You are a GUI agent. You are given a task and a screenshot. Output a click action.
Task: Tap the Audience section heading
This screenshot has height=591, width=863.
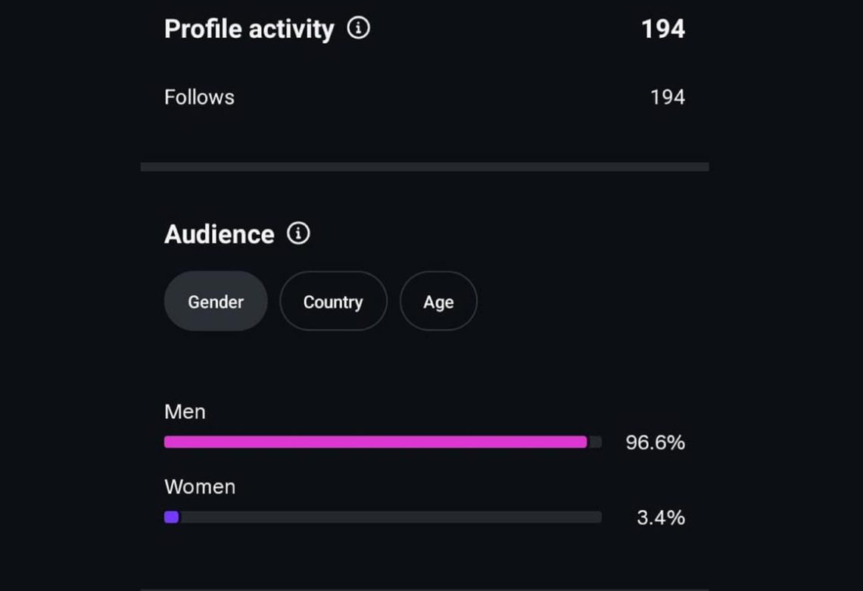pyautogui.click(x=219, y=235)
